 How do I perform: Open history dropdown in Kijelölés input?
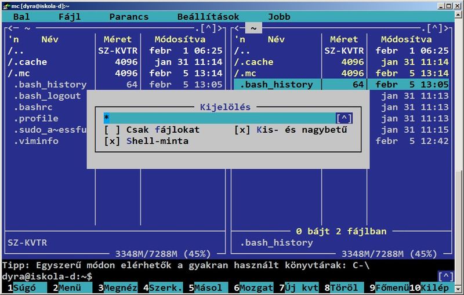[344, 118]
